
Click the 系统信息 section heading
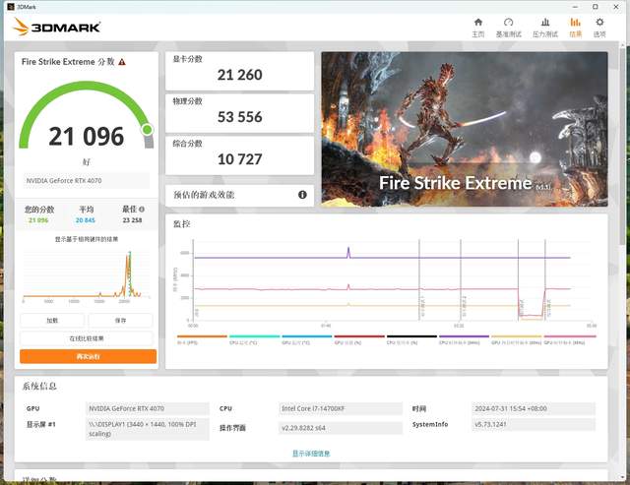click(x=39, y=387)
